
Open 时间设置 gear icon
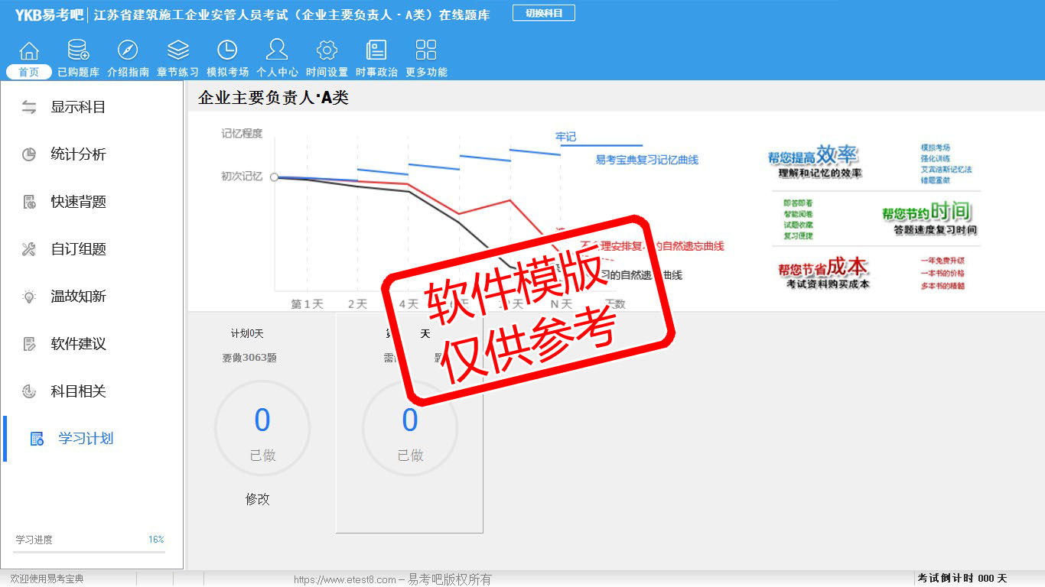click(x=327, y=51)
